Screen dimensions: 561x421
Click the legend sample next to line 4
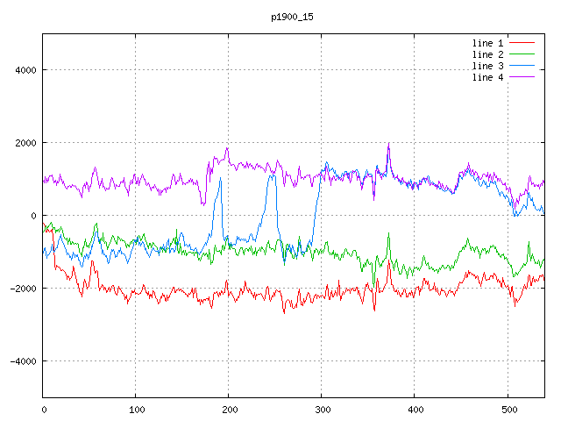click(x=522, y=77)
